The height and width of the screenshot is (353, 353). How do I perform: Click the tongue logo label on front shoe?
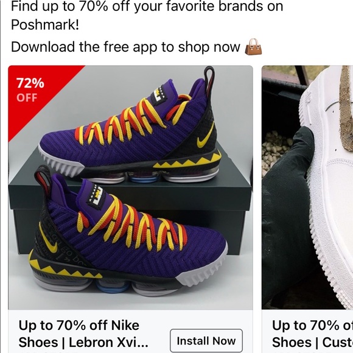96,195
